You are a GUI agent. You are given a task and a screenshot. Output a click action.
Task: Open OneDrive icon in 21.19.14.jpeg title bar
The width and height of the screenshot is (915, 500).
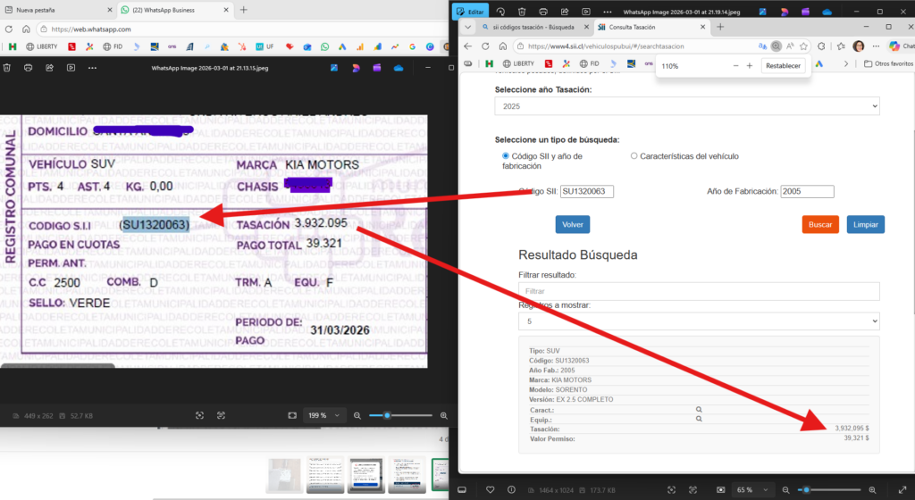827,12
